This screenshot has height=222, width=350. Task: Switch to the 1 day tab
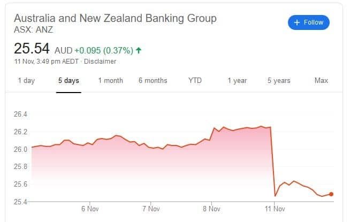(x=26, y=81)
